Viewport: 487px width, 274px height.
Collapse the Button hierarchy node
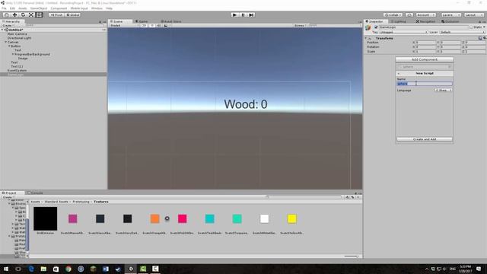click(x=9, y=46)
